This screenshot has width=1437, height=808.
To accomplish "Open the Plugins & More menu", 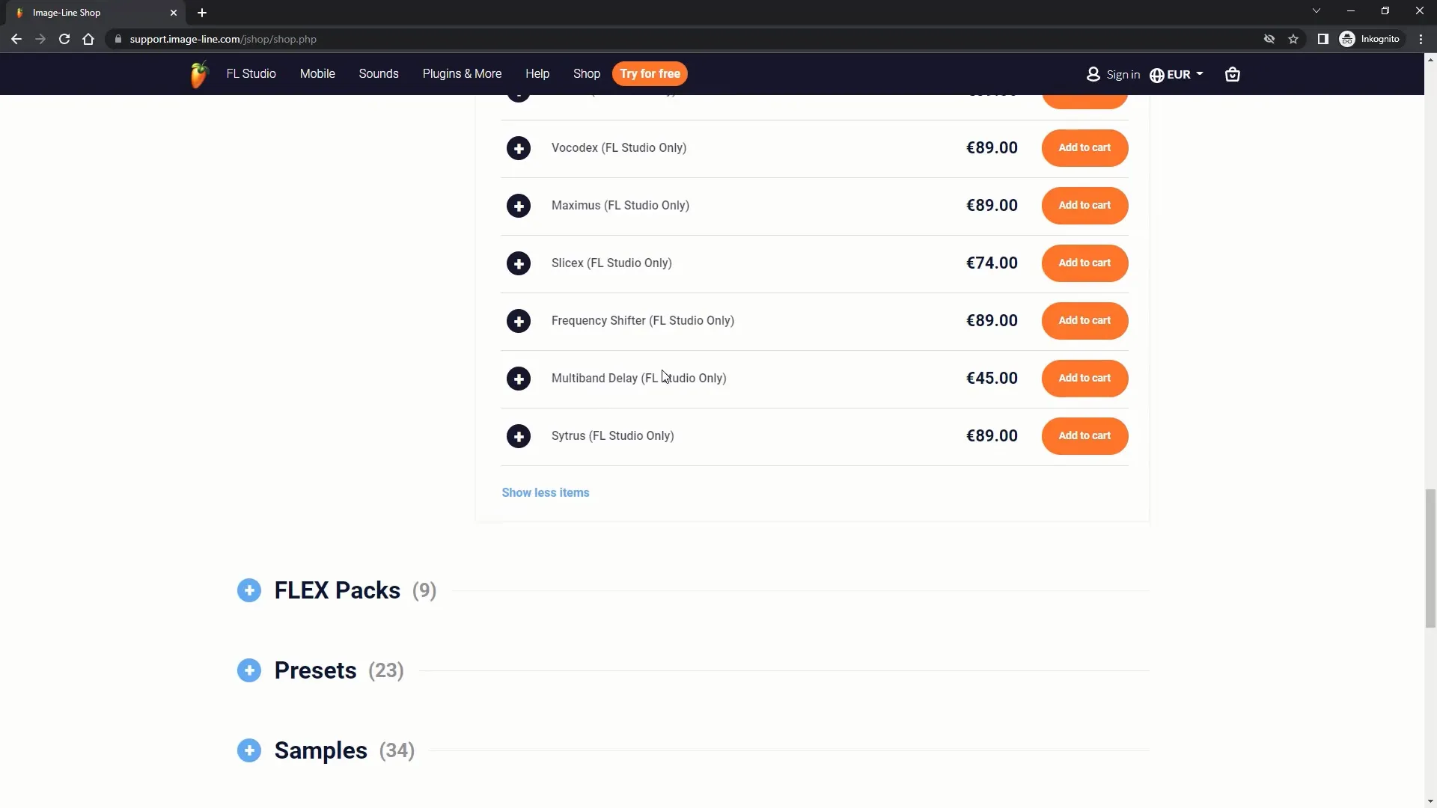I will click(462, 73).
